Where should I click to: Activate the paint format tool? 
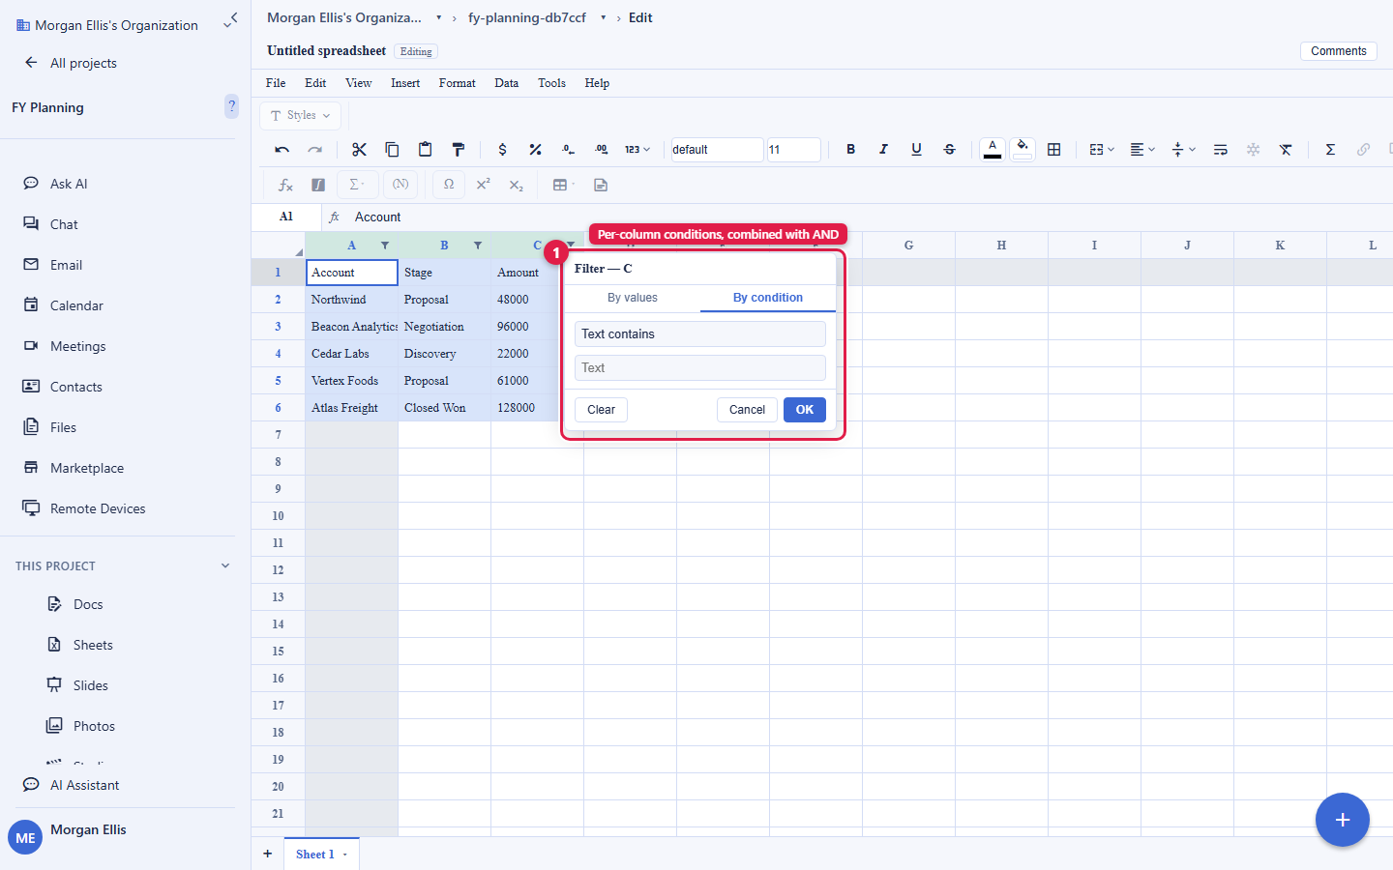pyautogui.click(x=458, y=150)
